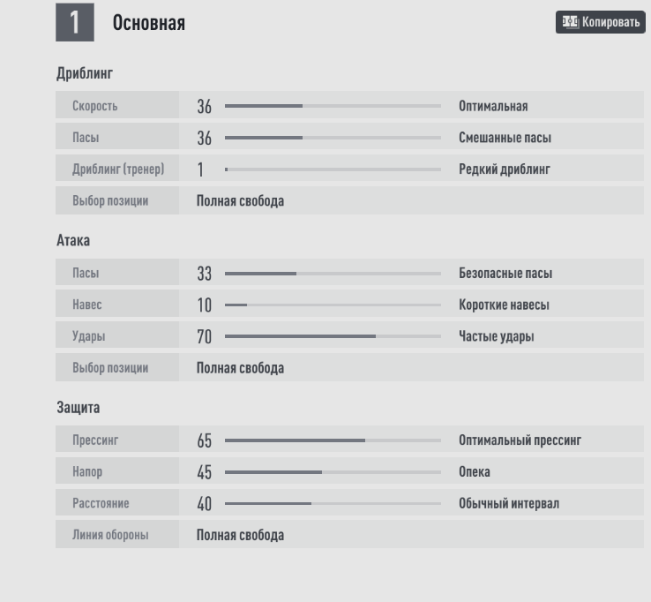Adjust the dribbling Скорость slider
Screen dimensions: 651x602
click(x=333, y=106)
